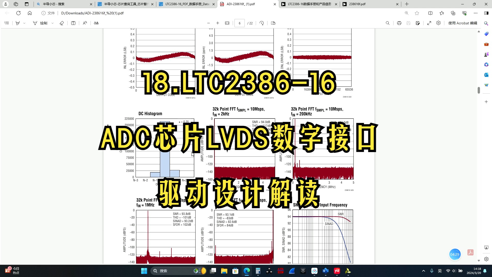Open Task View from taskbar
This screenshot has height=277, width=492.
213,271
